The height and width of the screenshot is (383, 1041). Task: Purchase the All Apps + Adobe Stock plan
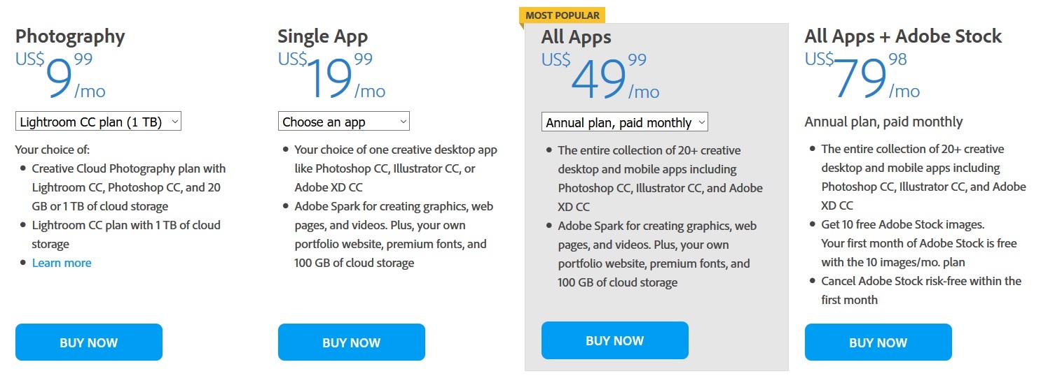[x=878, y=342]
